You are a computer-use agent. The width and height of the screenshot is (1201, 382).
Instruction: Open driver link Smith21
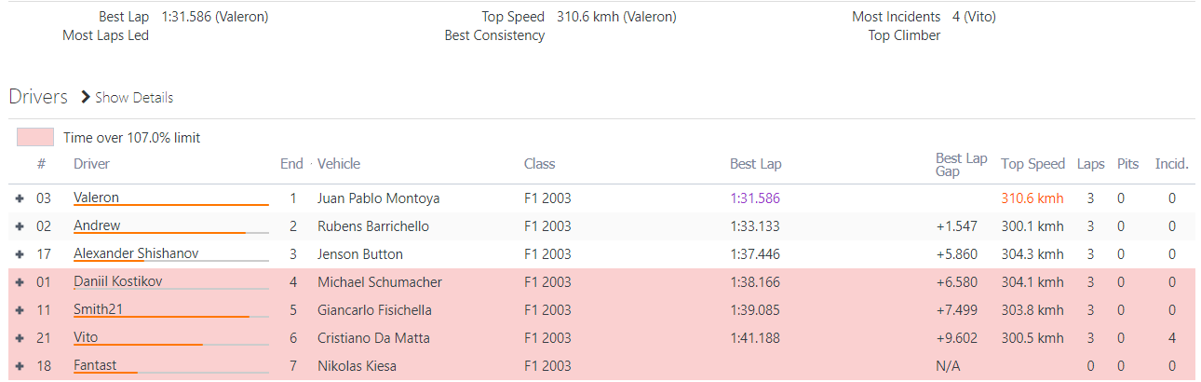[97, 309]
